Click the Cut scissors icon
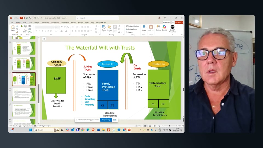Viewport: 263px width, 148px height. [x=17, y=26]
